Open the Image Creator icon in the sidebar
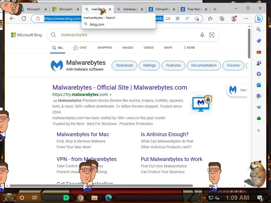This screenshot has height=203, width=271. (259, 96)
